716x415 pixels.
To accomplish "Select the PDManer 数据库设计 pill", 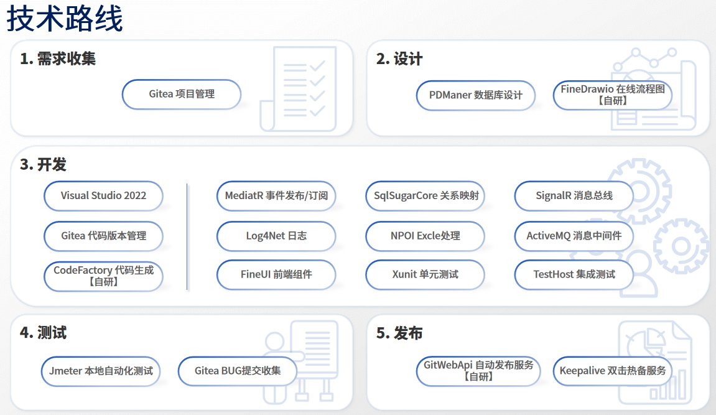I will [x=475, y=95].
